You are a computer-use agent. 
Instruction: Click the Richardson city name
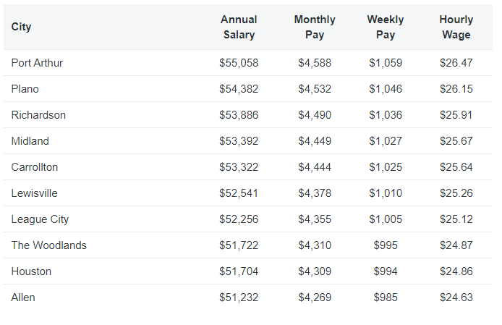[x=38, y=115]
